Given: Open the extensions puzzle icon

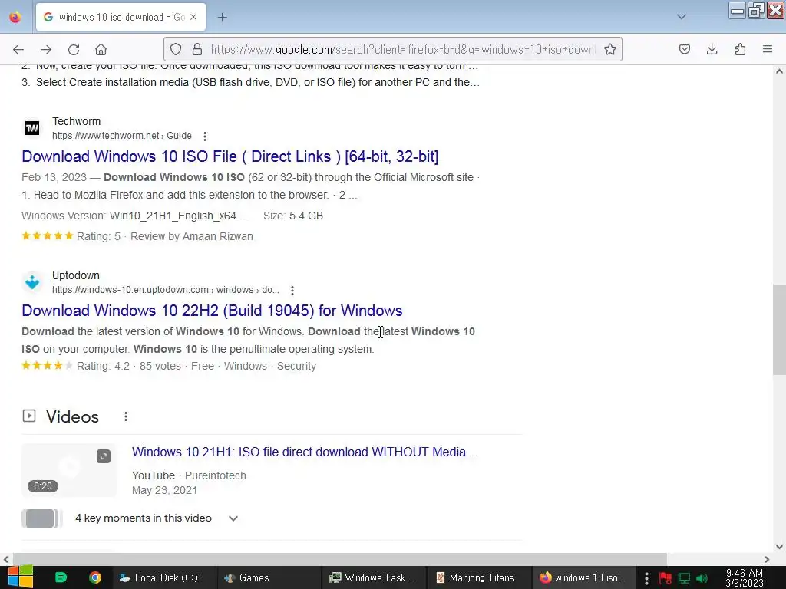Looking at the screenshot, I should [x=740, y=49].
